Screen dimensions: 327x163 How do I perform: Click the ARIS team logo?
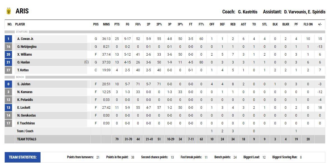pos(9,11)
